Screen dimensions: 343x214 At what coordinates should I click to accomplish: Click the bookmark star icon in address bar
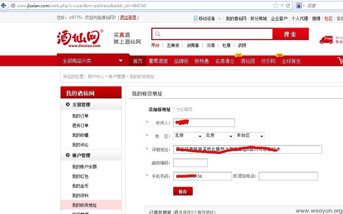coord(276,5)
